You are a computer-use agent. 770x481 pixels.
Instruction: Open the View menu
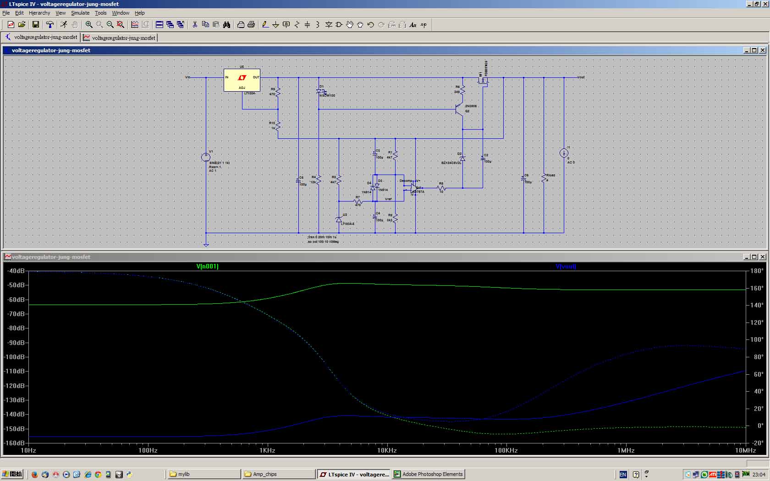60,13
